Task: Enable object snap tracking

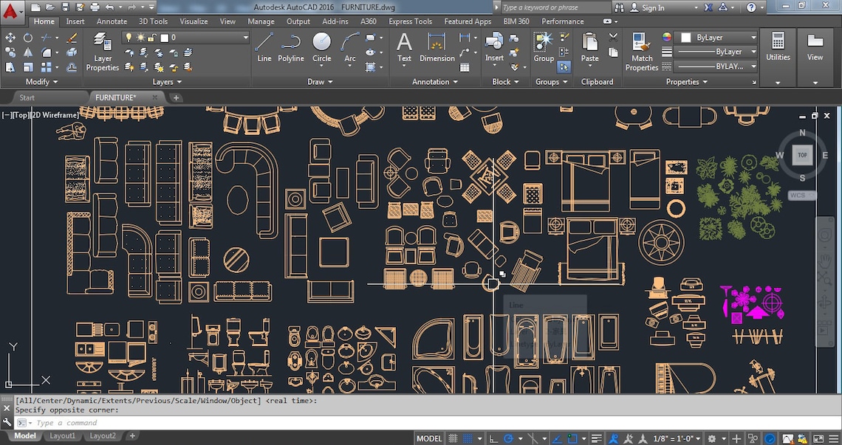Action: click(556, 438)
